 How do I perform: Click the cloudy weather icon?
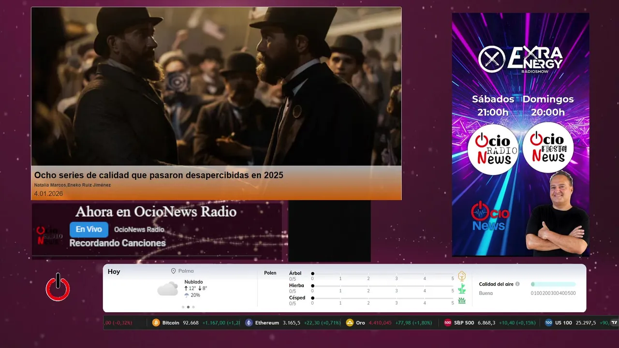tap(167, 289)
